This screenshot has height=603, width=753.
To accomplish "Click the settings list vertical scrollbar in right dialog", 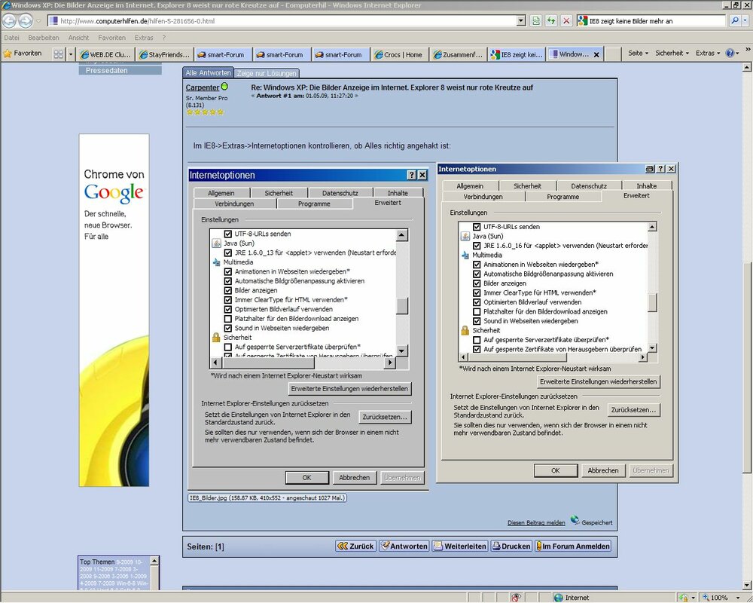I will (652, 301).
